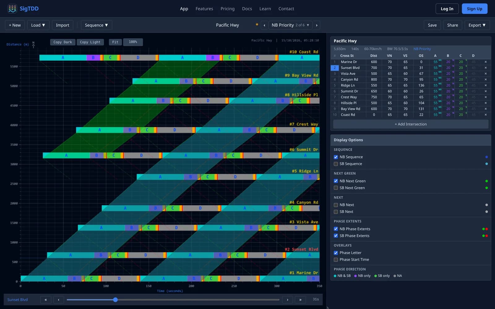Click the Sign Up button

coord(475,9)
